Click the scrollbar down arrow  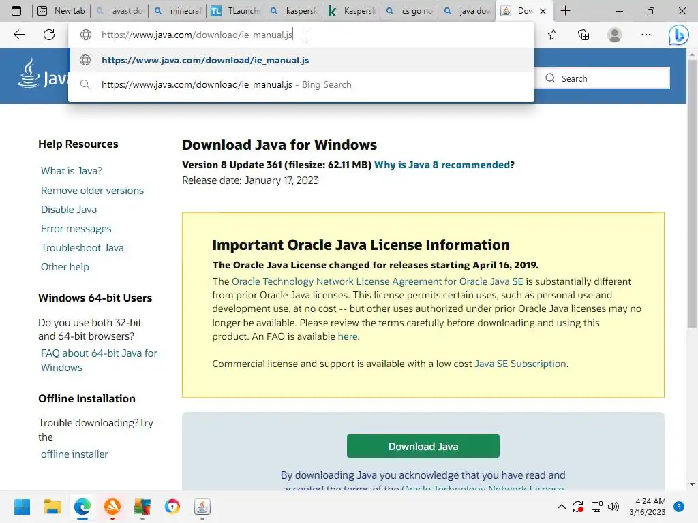click(692, 484)
